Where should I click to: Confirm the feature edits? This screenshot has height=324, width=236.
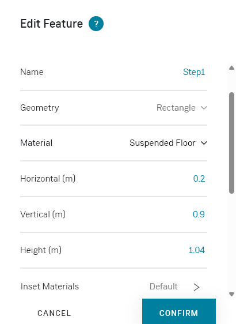[179, 311]
